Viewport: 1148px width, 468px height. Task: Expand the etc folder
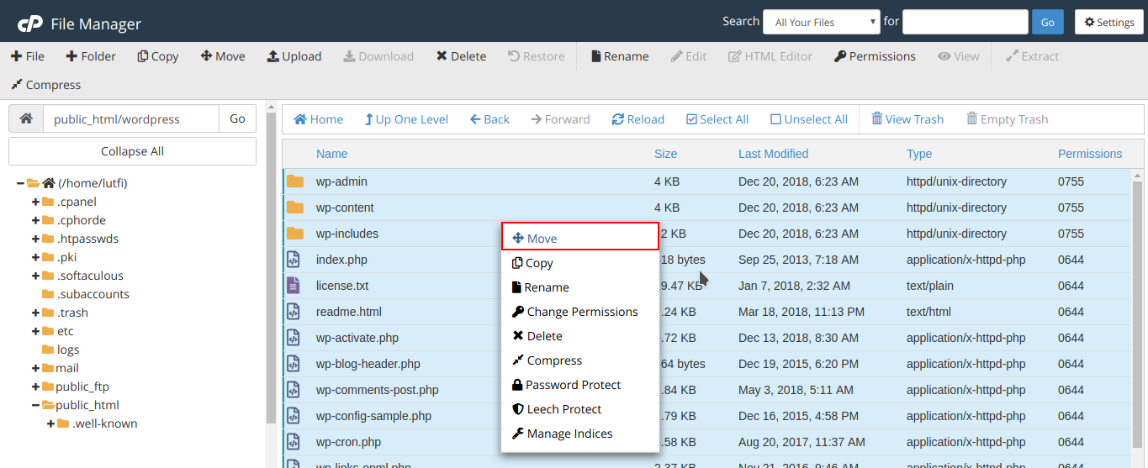point(36,331)
